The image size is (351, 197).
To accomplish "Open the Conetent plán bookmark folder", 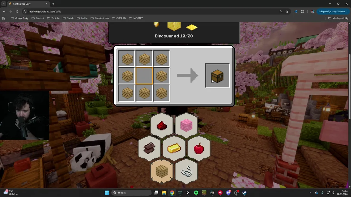I will coord(100,18).
